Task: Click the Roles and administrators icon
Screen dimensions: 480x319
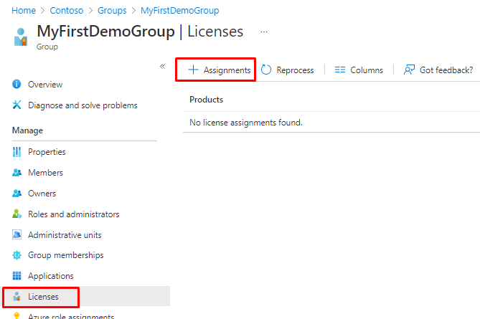Action: [x=17, y=214]
